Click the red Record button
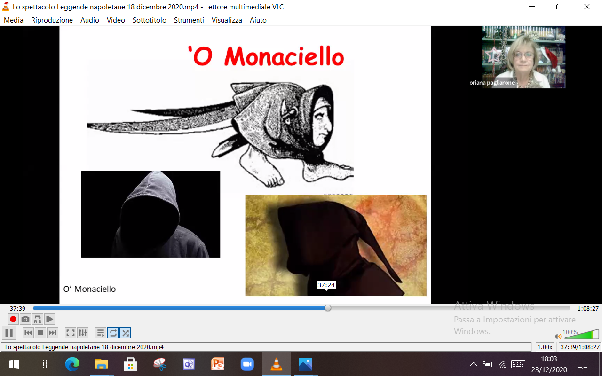The width and height of the screenshot is (602, 376). 13,319
